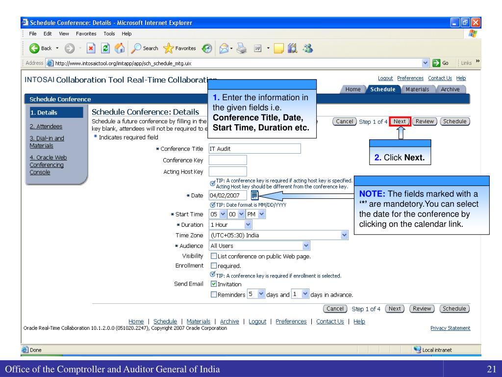Open the View menu
This screenshot has width=502, height=377.
(x=64, y=34)
